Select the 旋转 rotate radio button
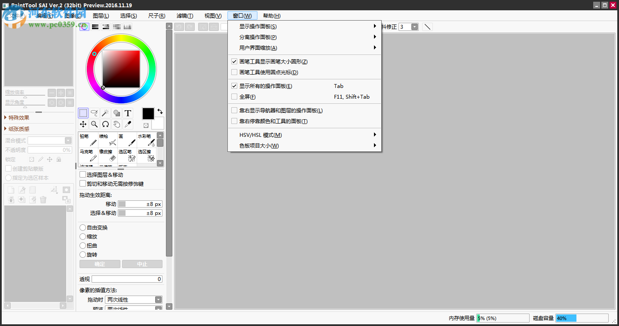Viewport: 619px width, 326px height. pos(83,254)
